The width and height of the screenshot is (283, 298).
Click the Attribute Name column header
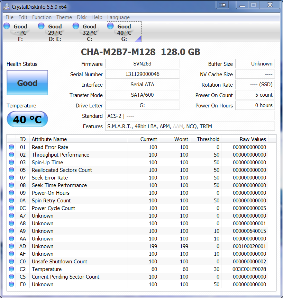click(49, 139)
